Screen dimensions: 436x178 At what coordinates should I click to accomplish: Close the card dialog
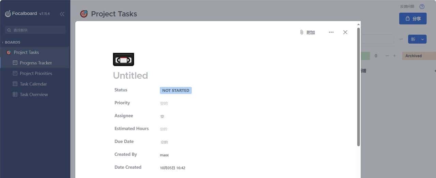[345, 32]
